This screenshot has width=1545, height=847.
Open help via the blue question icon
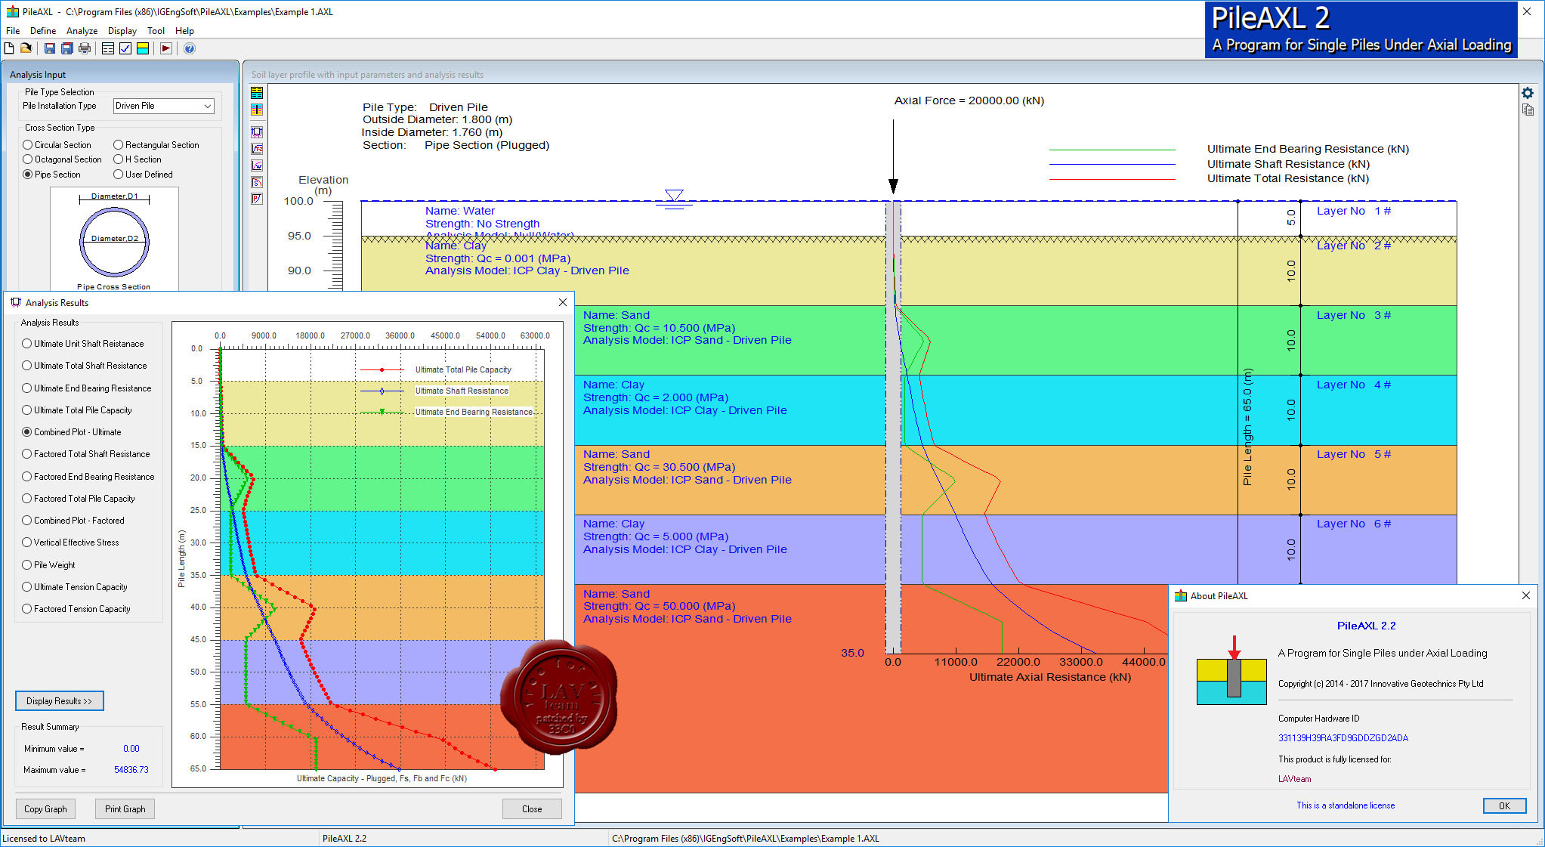point(190,48)
